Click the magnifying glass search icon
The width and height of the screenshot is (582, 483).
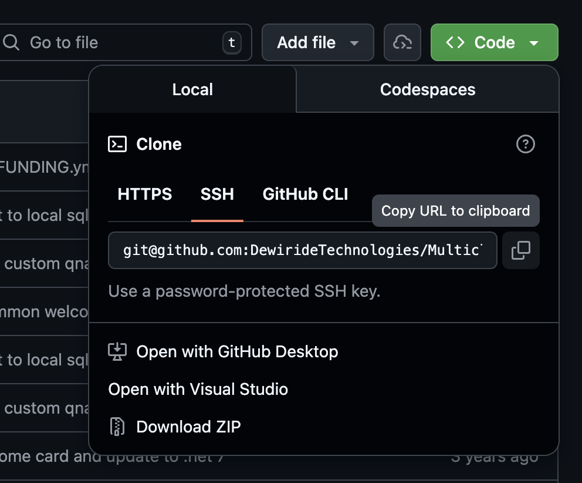[12, 42]
